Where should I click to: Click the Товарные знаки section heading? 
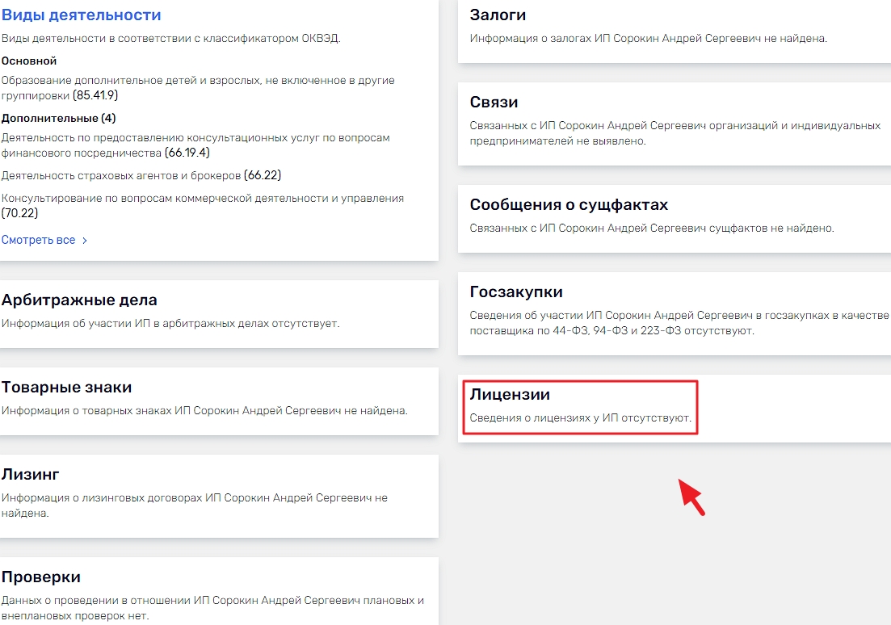coord(66,388)
